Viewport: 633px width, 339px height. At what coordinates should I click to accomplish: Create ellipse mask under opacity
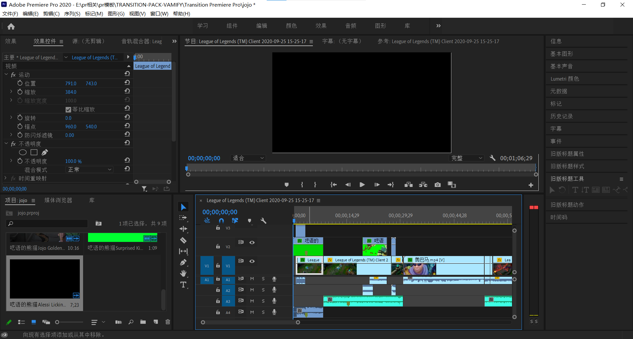coord(23,152)
